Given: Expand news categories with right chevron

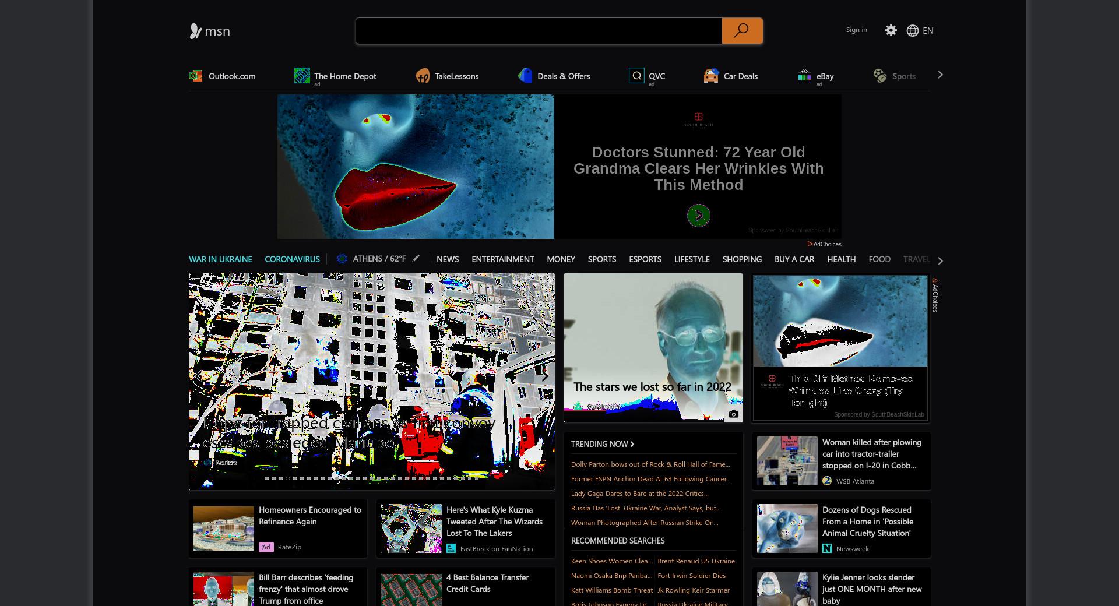Looking at the screenshot, I should (940, 260).
